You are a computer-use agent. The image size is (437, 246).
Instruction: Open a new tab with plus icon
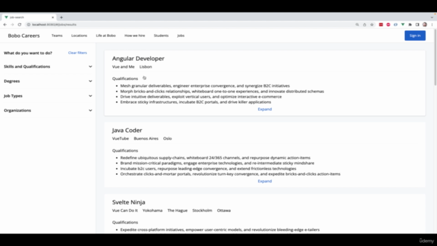pos(61,17)
